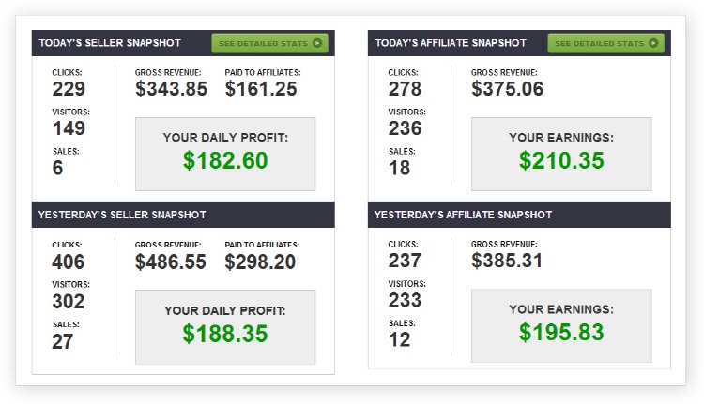
Task: Open affiliate See Detailed Stats button
Action: pyautogui.click(x=606, y=43)
